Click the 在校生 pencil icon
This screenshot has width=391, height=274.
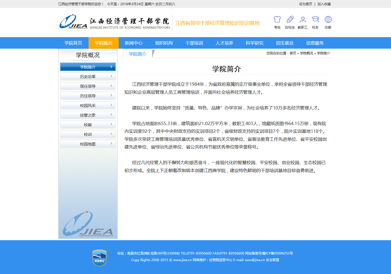pos(290,19)
